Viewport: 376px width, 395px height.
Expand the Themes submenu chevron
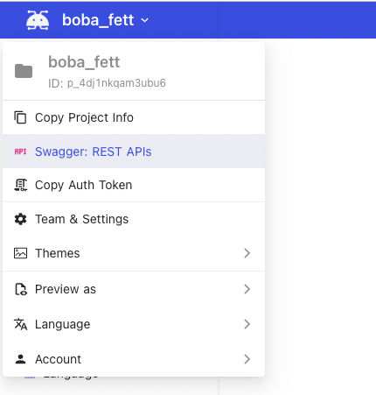point(247,253)
